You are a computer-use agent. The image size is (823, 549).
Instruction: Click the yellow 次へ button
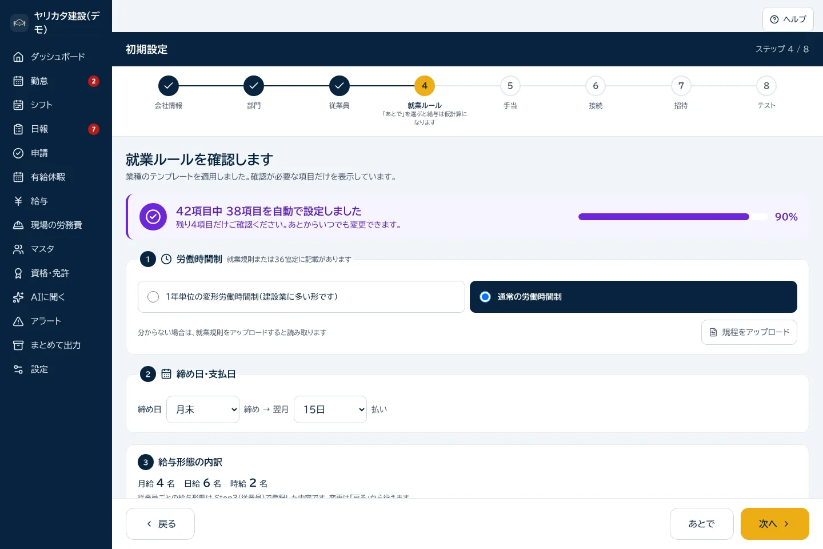point(775,524)
